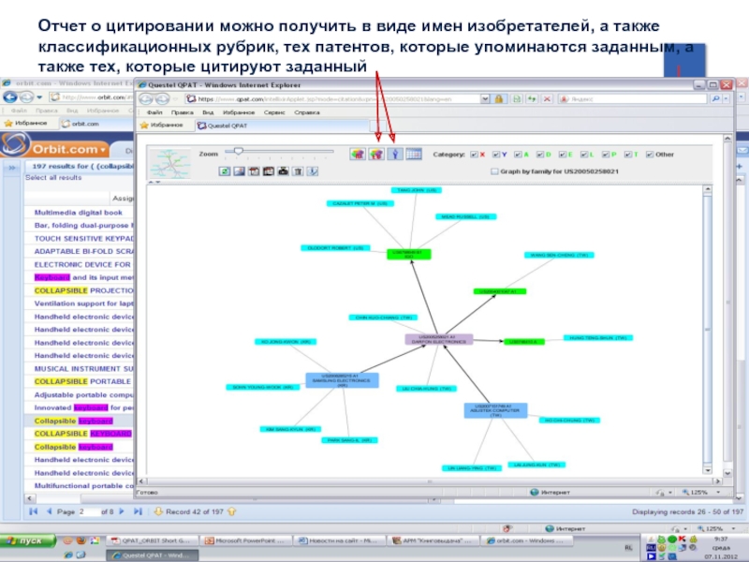
Task: Click the DARFON ELECTRONICS central graph node
Action: point(439,339)
